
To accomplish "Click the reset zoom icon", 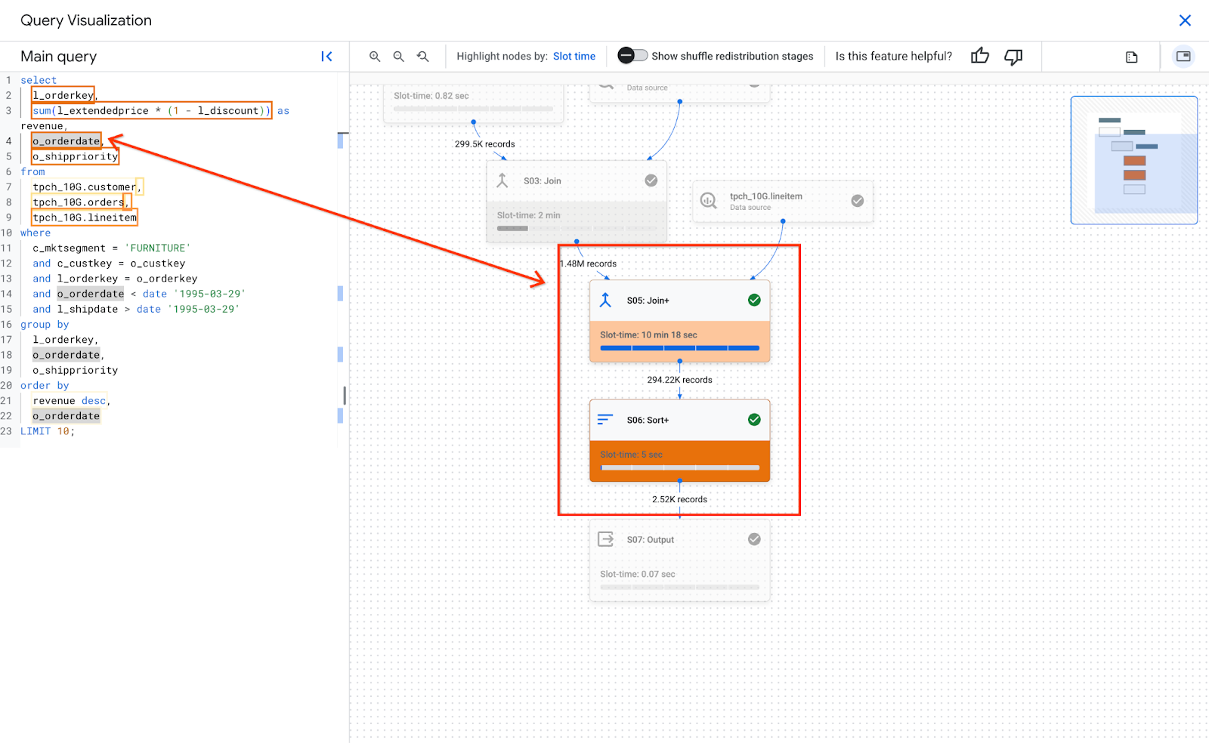I will coord(423,56).
